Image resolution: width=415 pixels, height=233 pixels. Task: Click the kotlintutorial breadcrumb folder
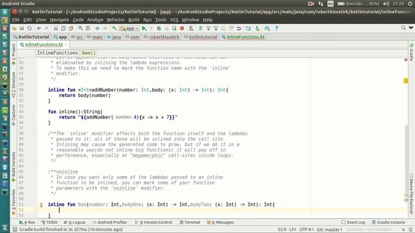(200, 37)
